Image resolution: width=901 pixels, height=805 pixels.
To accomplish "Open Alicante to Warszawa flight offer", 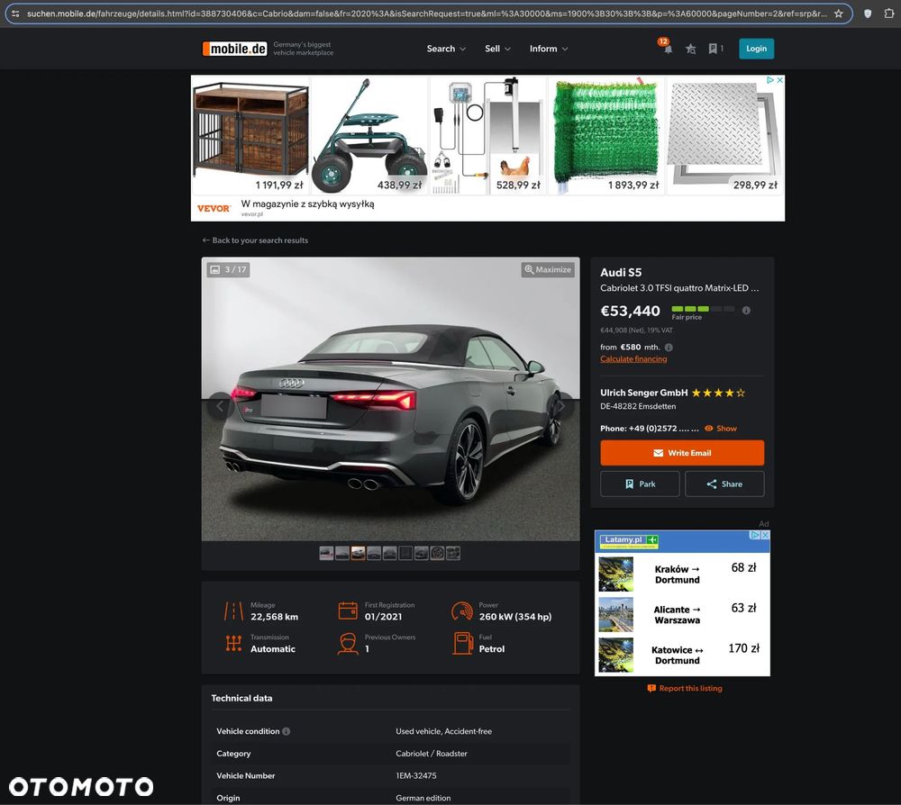I will coord(682,614).
